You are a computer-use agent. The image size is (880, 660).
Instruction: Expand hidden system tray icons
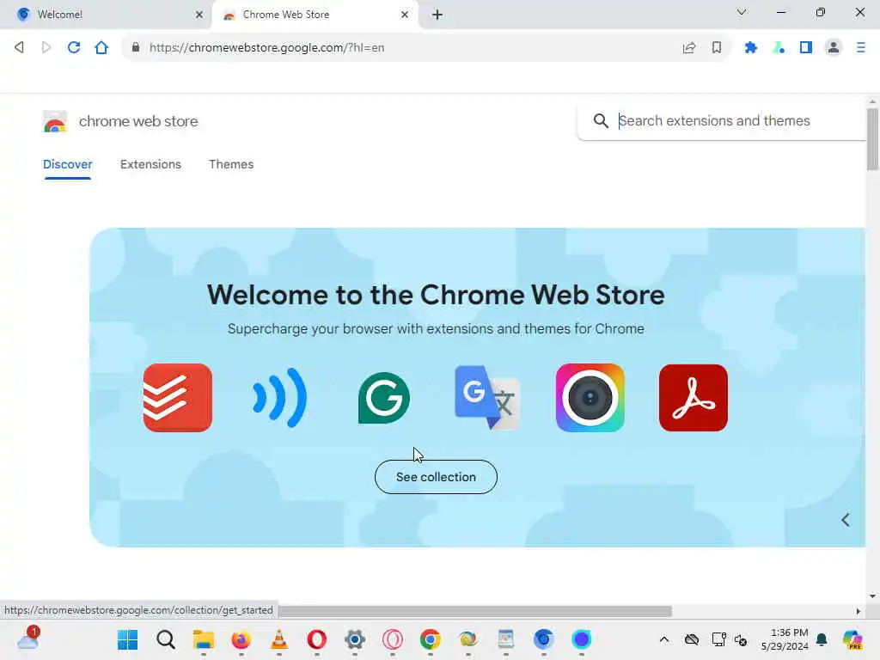point(664,639)
